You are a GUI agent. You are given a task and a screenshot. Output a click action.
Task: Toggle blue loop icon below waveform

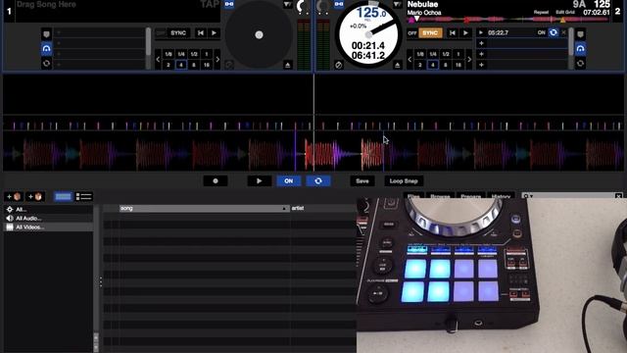(x=318, y=180)
